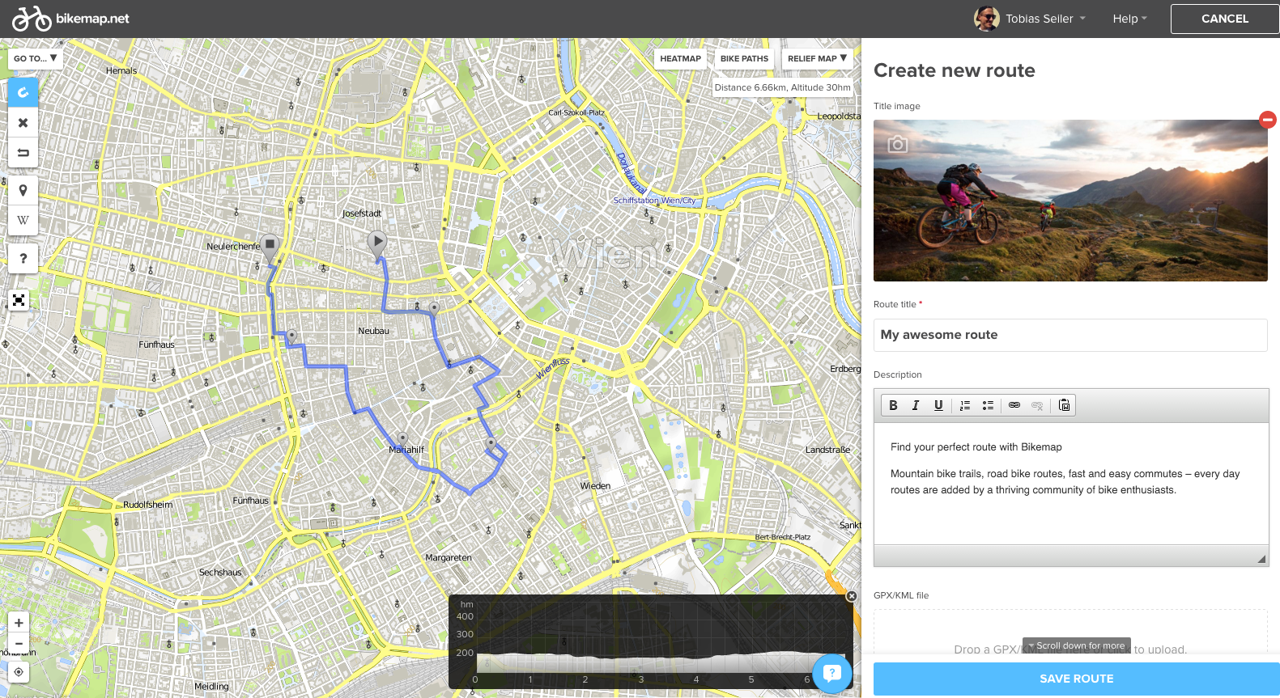Click the waypoint marker near Mariahilf

[x=402, y=438]
